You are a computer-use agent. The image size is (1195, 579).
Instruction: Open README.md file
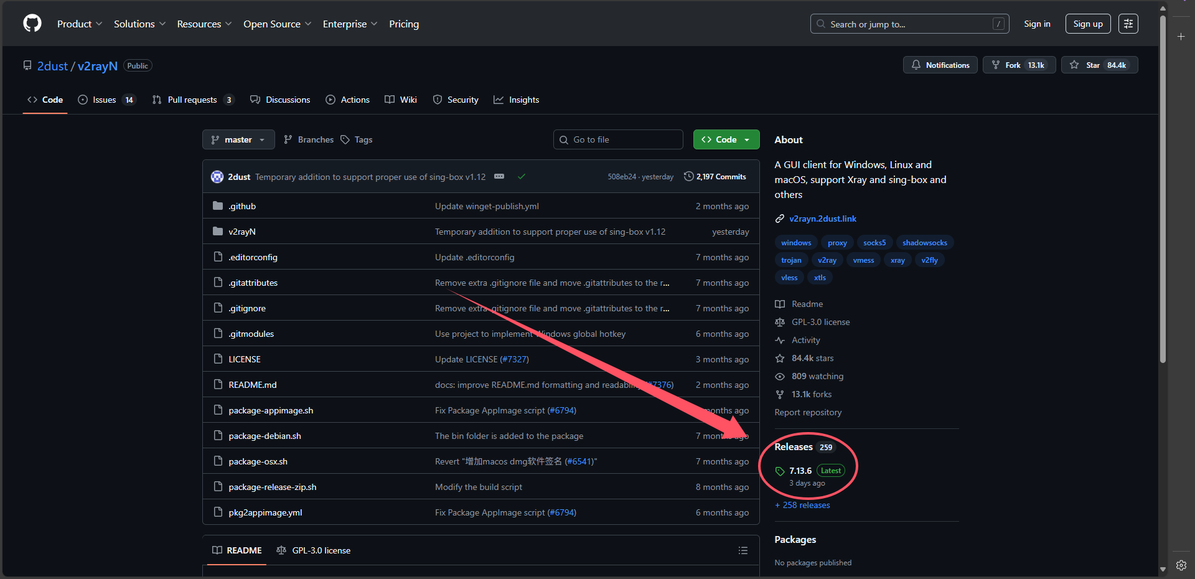point(253,385)
